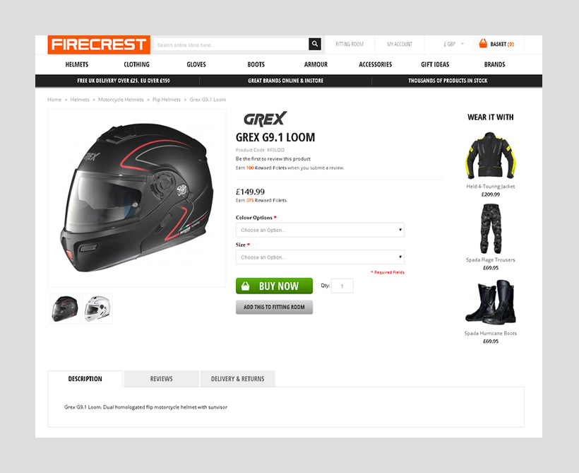Image resolution: width=579 pixels, height=473 pixels.
Task: Expand the Colour Options dropdown
Action: 320,230
